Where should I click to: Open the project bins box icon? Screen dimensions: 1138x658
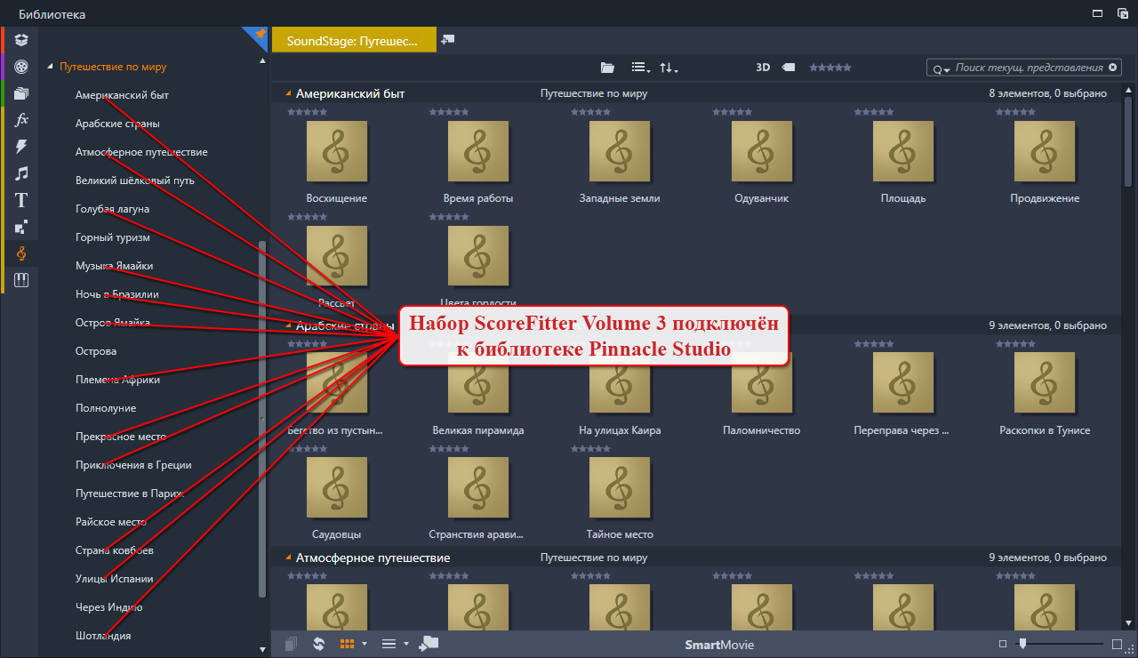pyautogui.click(x=21, y=39)
